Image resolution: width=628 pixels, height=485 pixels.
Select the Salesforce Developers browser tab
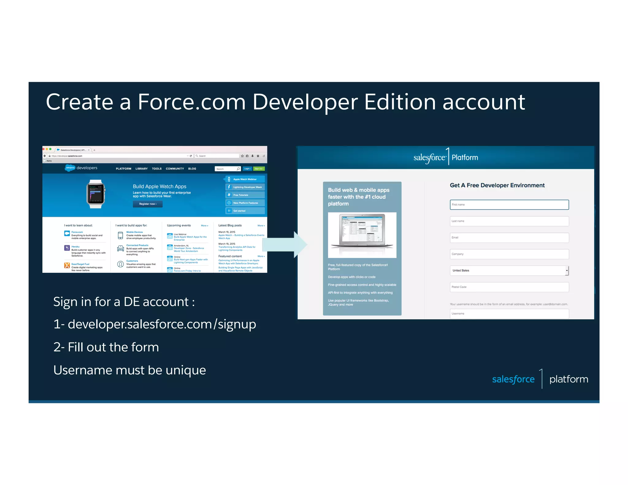point(73,150)
